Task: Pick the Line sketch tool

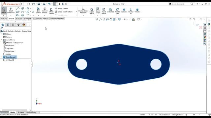Action: pyautogui.click(x=17, y=9)
